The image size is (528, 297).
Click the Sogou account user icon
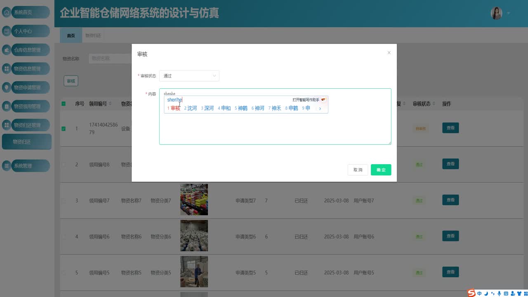[512, 294]
